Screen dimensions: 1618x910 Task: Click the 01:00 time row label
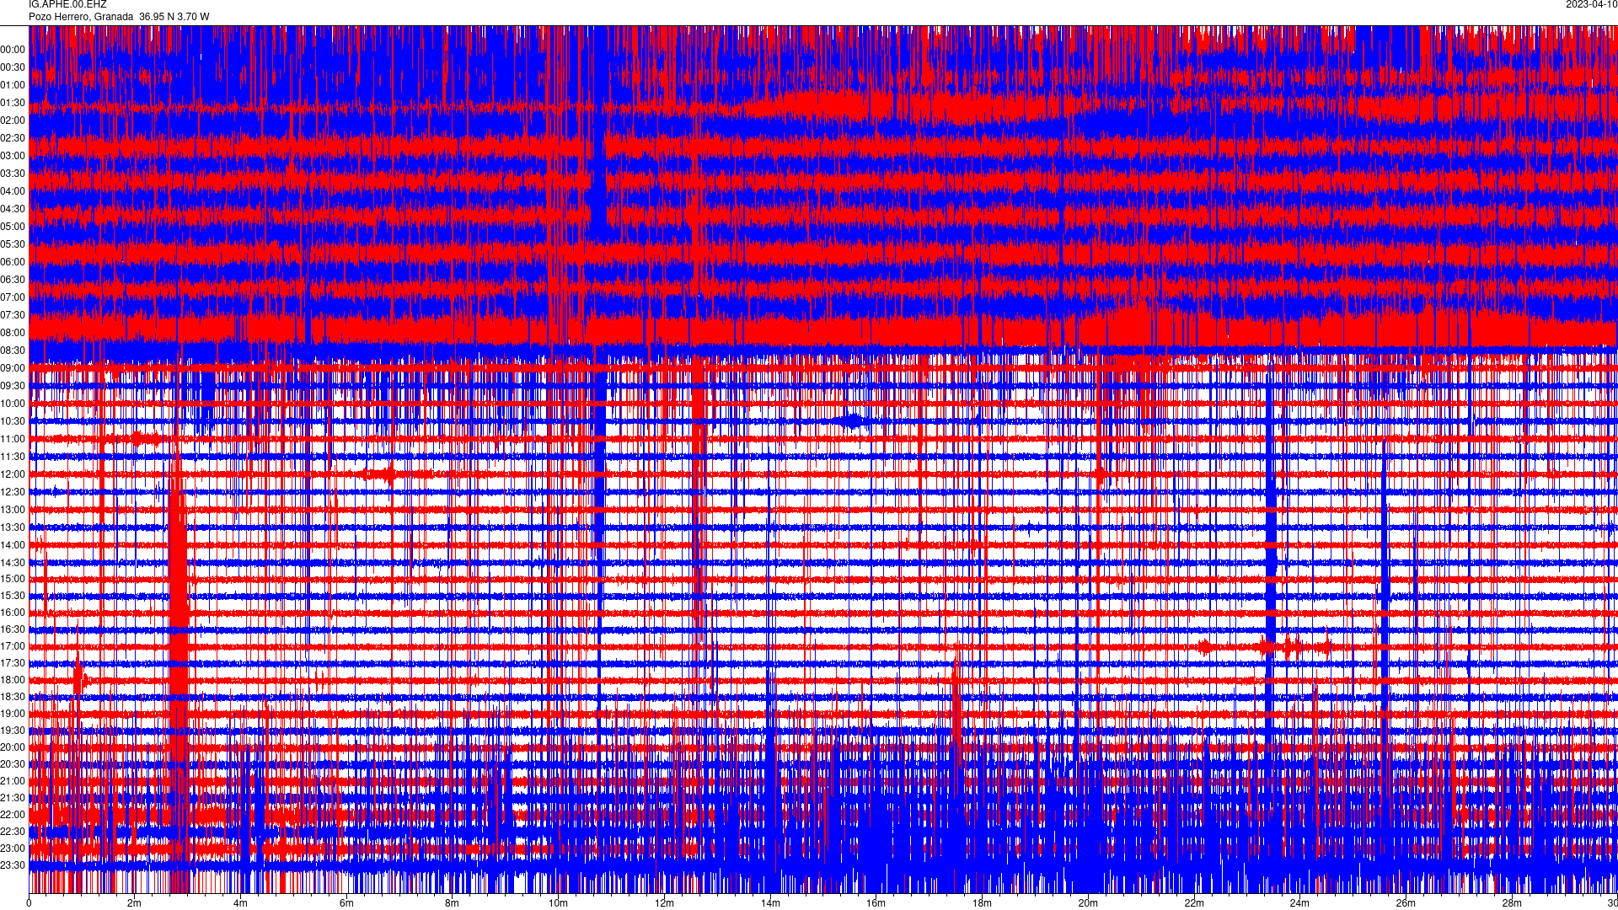click(x=13, y=85)
